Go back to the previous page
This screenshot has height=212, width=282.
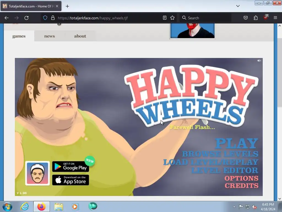pos(7,18)
